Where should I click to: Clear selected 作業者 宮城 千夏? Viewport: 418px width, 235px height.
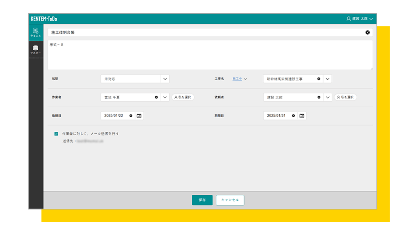[x=156, y=97]
